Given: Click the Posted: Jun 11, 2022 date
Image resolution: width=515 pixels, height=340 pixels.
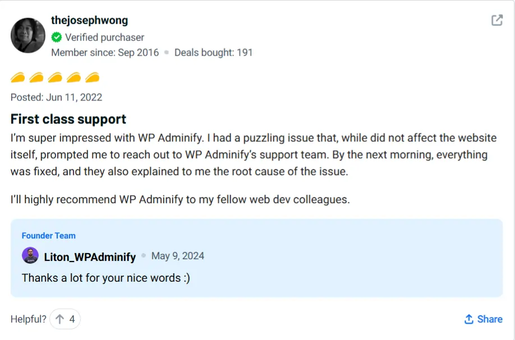Looking at the screenshot, I should [x=56, y=97].
